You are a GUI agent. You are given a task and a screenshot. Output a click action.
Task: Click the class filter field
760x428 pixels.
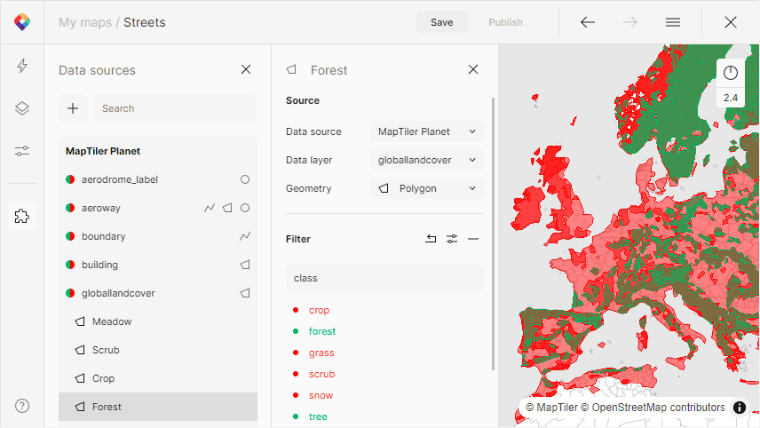click(x=384, y=278)
